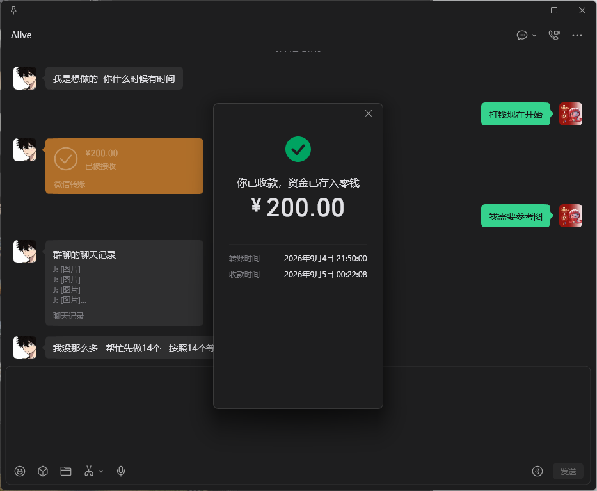Close the chat window
Viewport: 597px width, 491px height.
[582, 10]
